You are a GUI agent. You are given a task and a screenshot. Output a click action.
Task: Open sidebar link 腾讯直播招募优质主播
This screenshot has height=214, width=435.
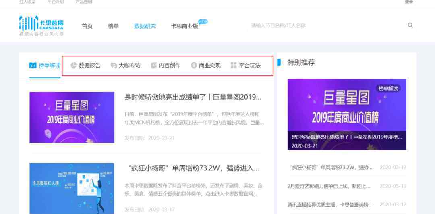(x=330, y=205)
